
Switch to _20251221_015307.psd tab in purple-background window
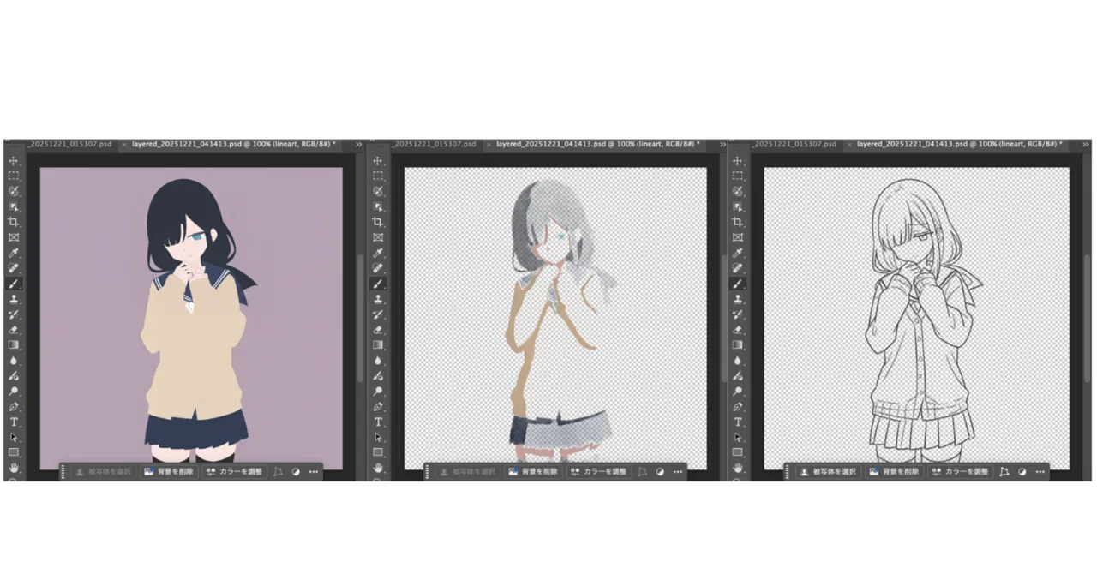(x=70, y=144)
